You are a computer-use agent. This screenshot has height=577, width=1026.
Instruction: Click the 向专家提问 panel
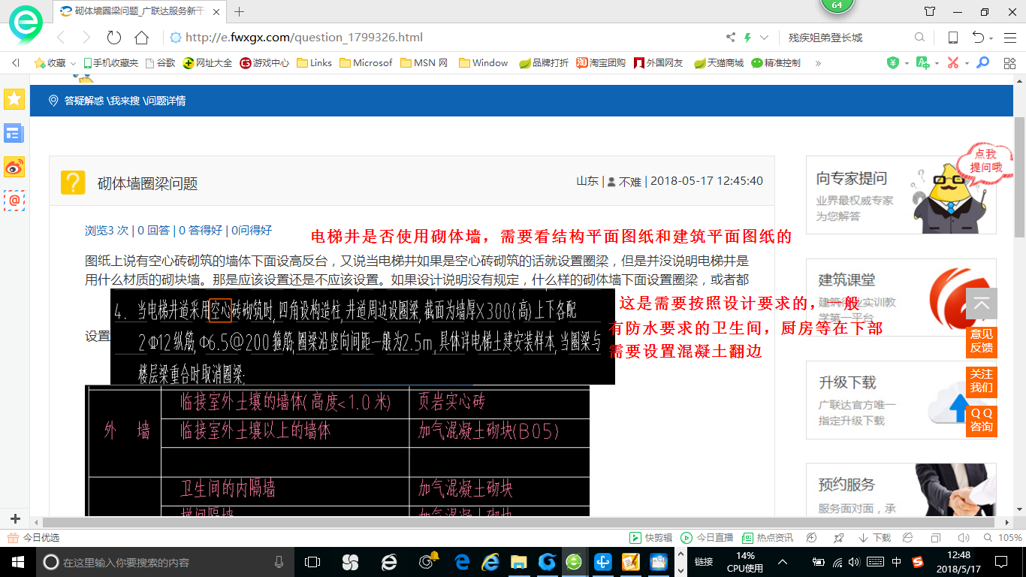pyautogui.click(x=901, y=195)
